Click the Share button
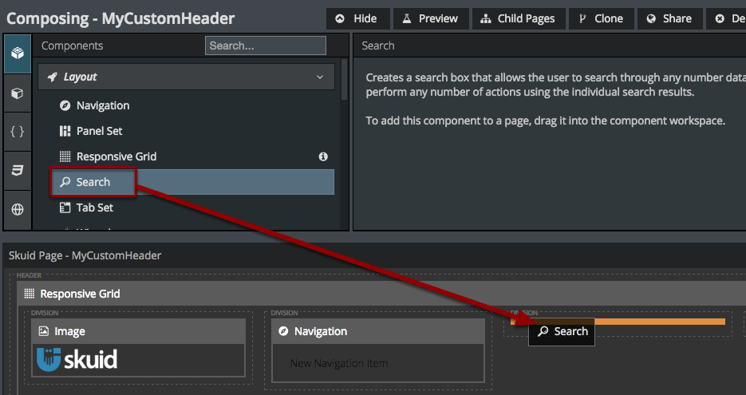 [669, 18]
